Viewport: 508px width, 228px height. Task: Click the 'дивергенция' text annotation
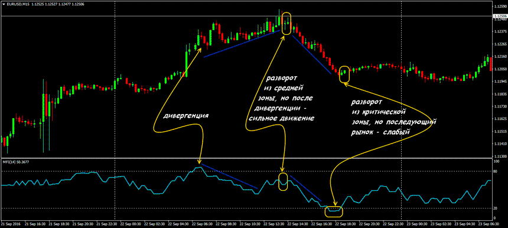(x=185, y=116)
